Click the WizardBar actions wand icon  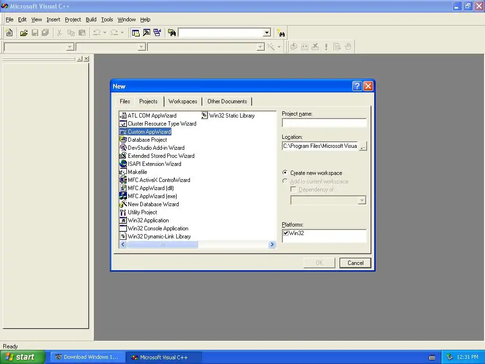(271, 47)
